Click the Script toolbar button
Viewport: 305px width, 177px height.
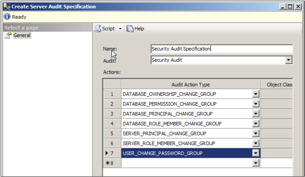(x=105, y=29)
